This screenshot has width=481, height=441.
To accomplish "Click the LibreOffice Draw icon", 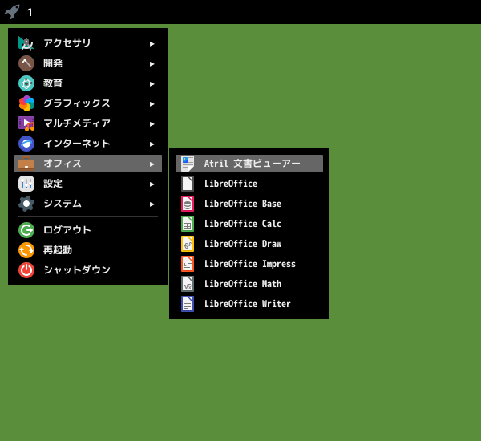I will click(188, 244).
